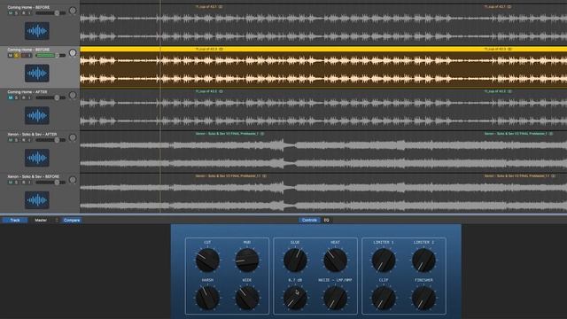Click the waveform icon of Coming Home - AFTER track

(x=37, y=115)
